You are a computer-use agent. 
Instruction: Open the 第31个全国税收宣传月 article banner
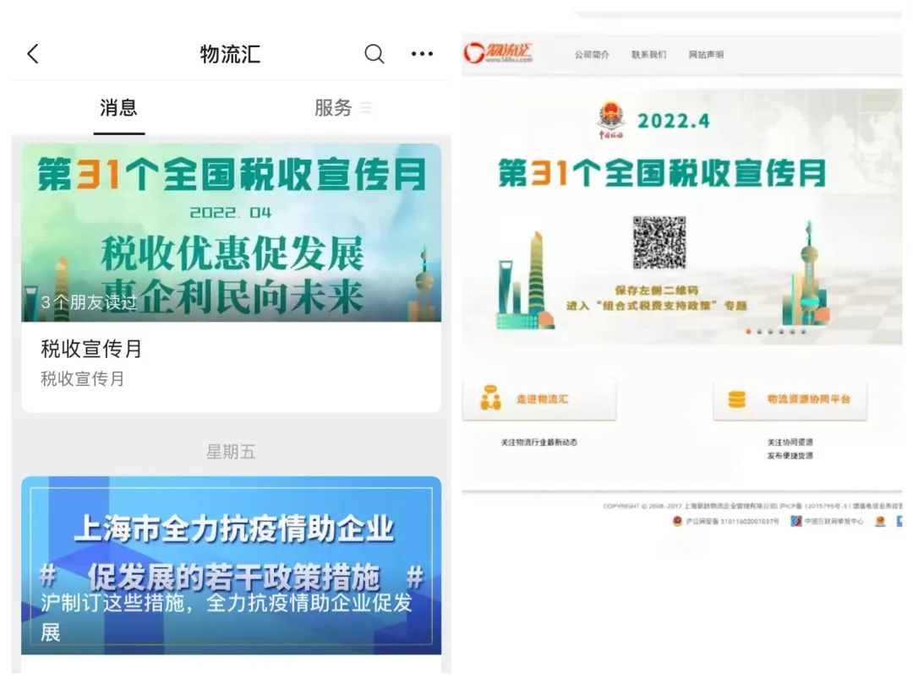[231, 233]
